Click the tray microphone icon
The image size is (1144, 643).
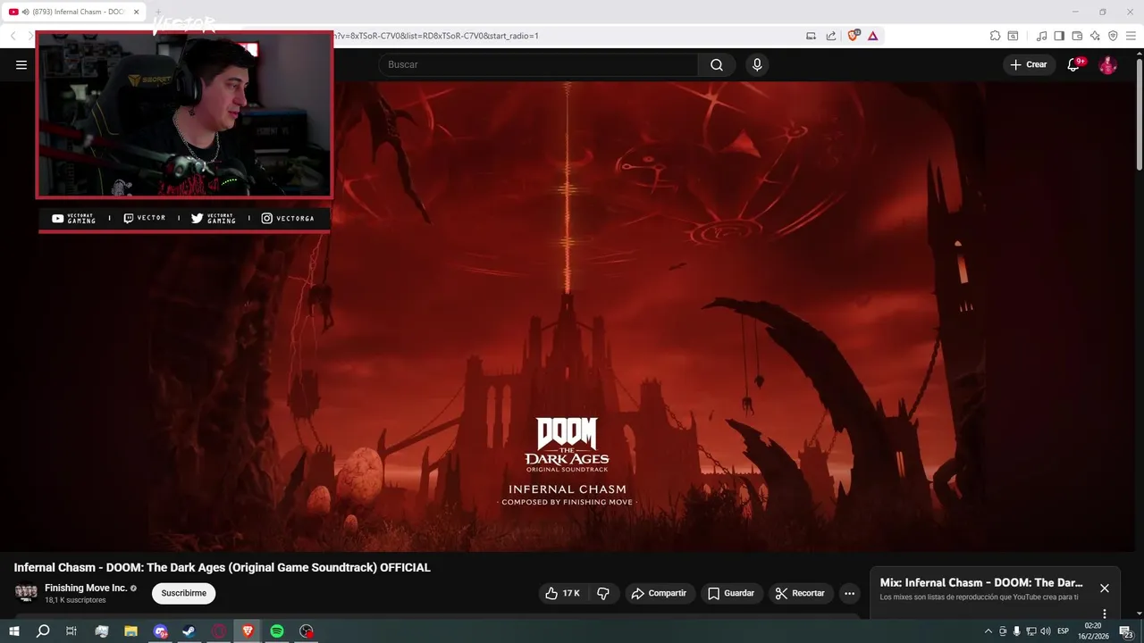point(1016,631)
